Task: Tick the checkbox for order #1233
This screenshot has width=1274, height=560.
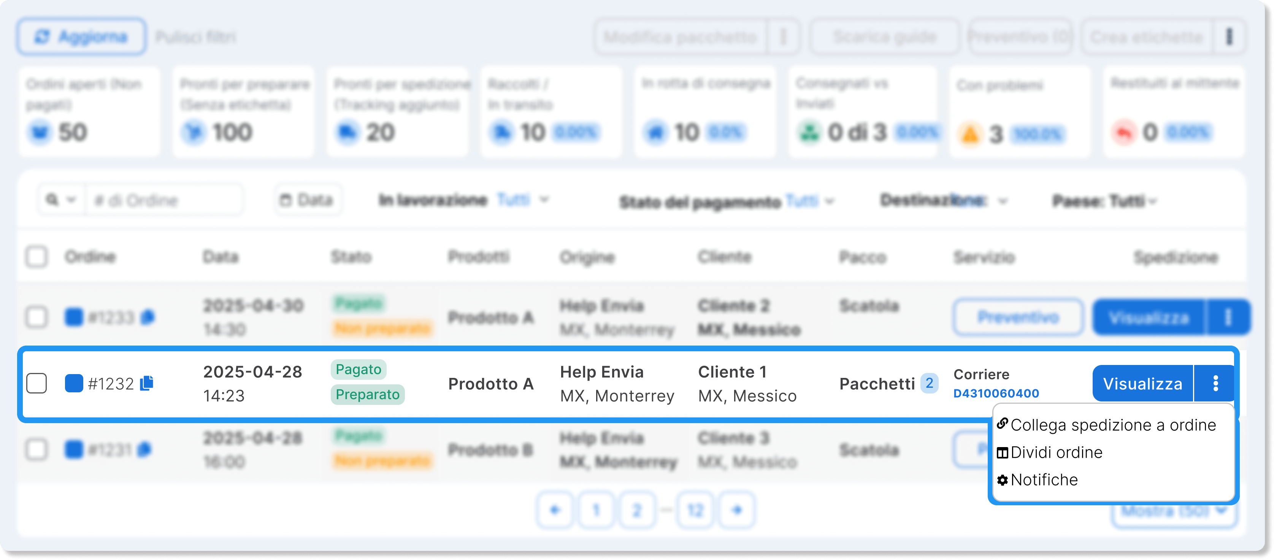Action: tap(36, 317)
